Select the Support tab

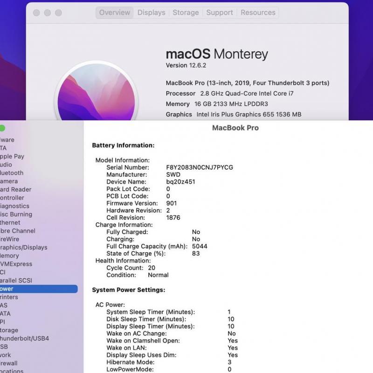pyautogui.click(x=220, y=13)
